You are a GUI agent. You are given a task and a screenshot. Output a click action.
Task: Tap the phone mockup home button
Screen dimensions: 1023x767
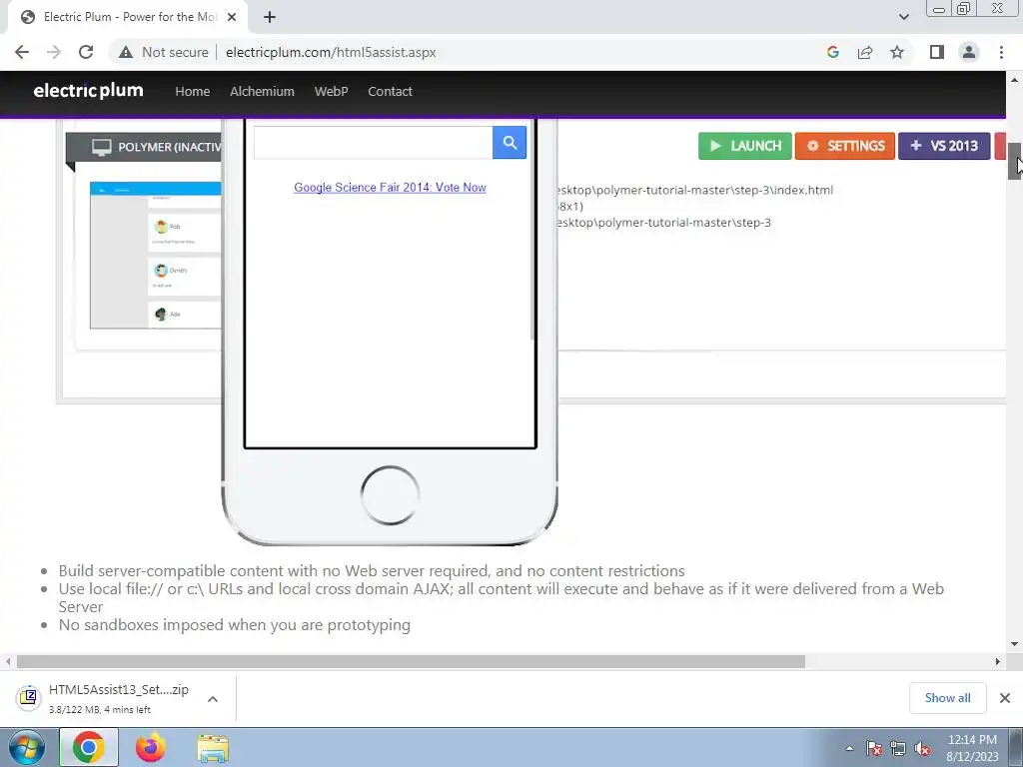[390, 495]
